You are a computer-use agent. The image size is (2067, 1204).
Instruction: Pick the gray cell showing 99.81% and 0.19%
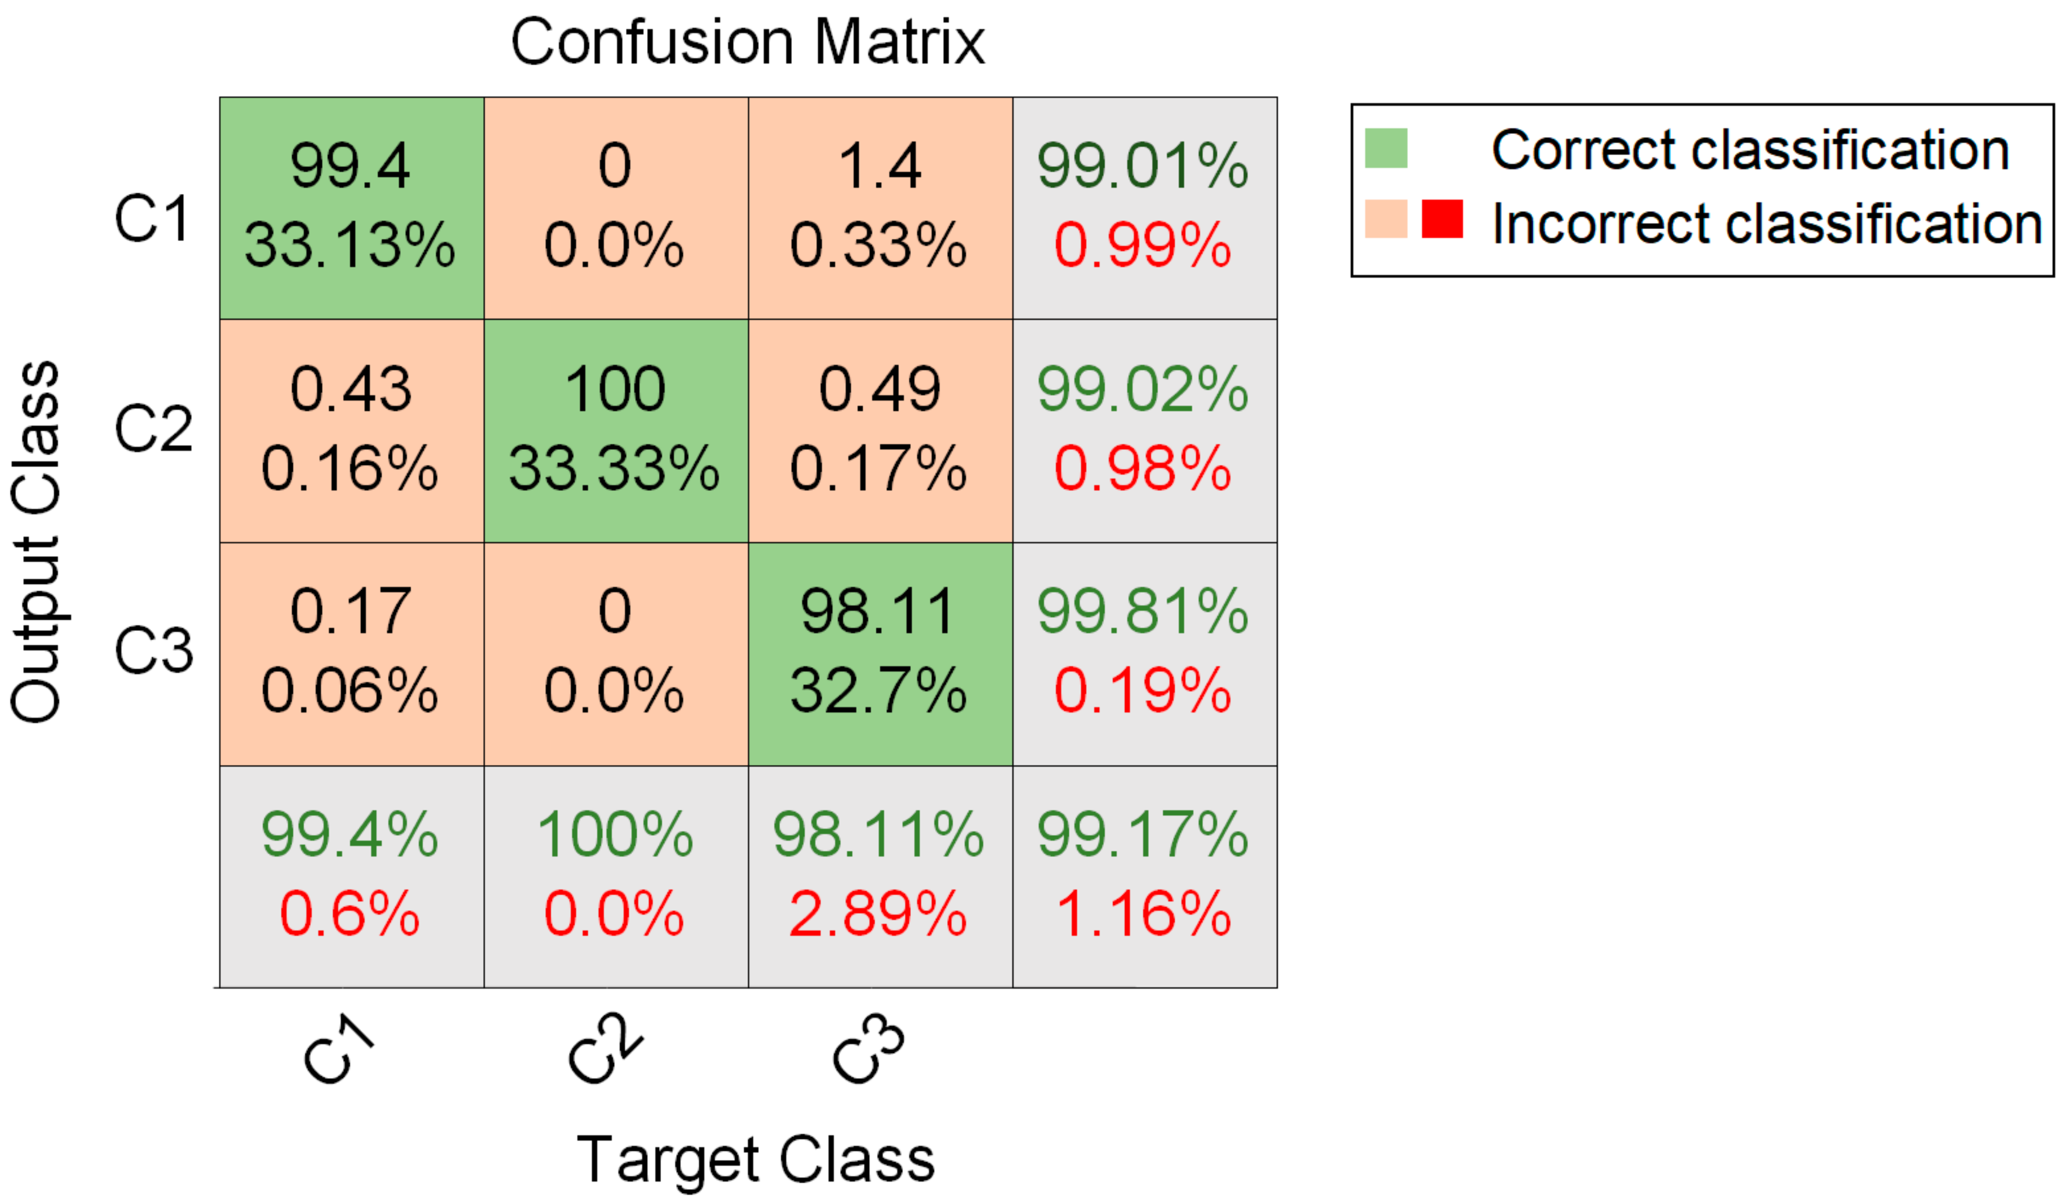coord(1144,654)
